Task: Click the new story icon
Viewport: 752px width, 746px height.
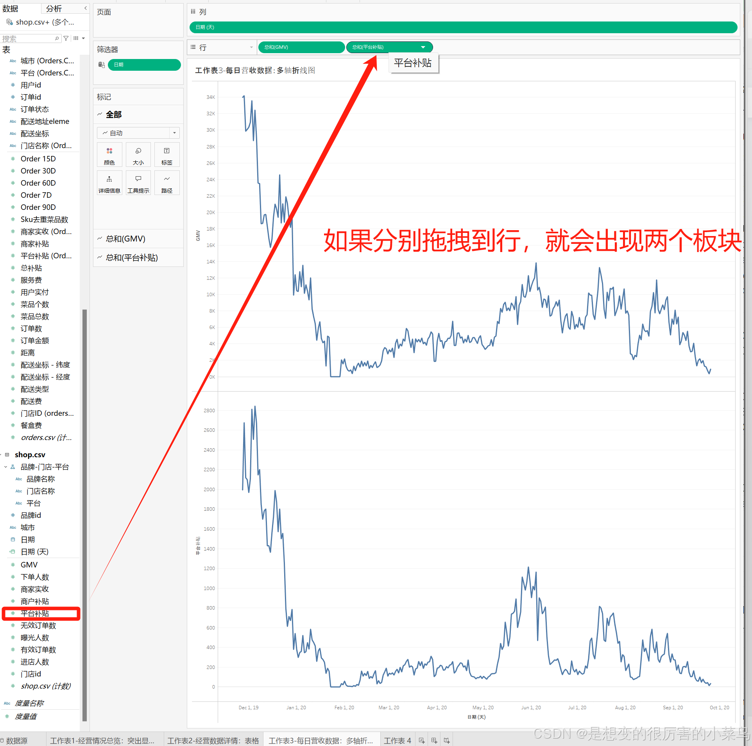Action: click(447, 741)
